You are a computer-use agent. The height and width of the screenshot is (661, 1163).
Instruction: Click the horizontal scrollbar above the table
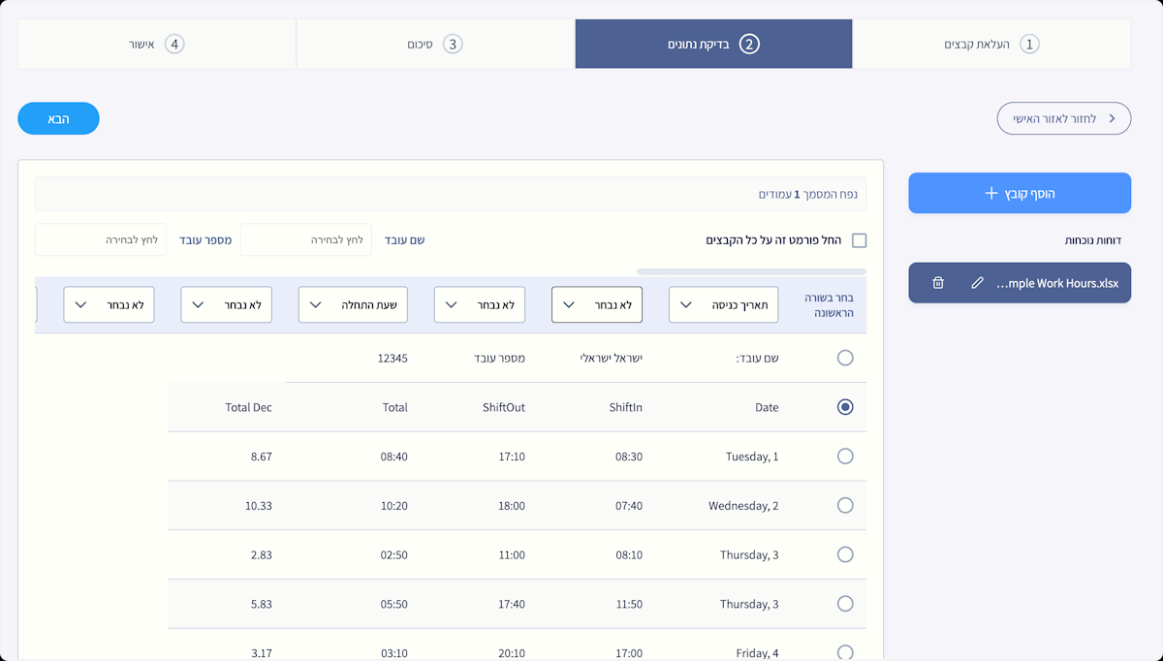tap(751, 271)
